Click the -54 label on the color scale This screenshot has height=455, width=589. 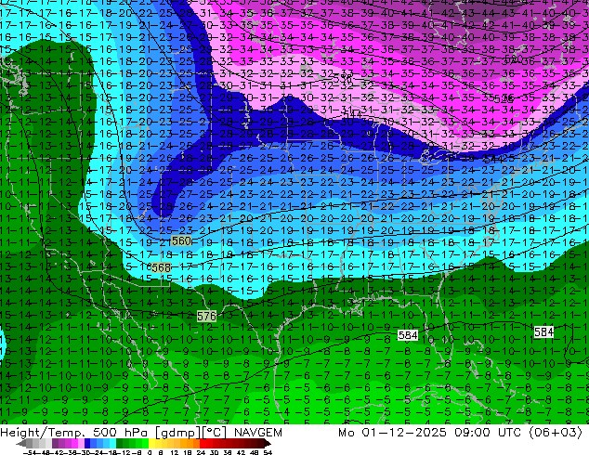pos(30,452)
